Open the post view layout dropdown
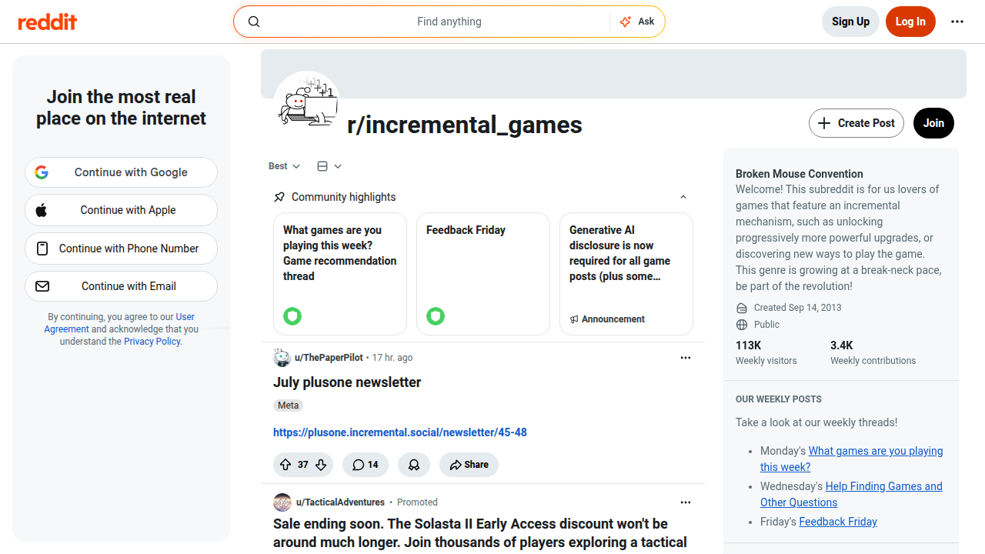Viewport: 985px width, 554px height. point(329,166)
